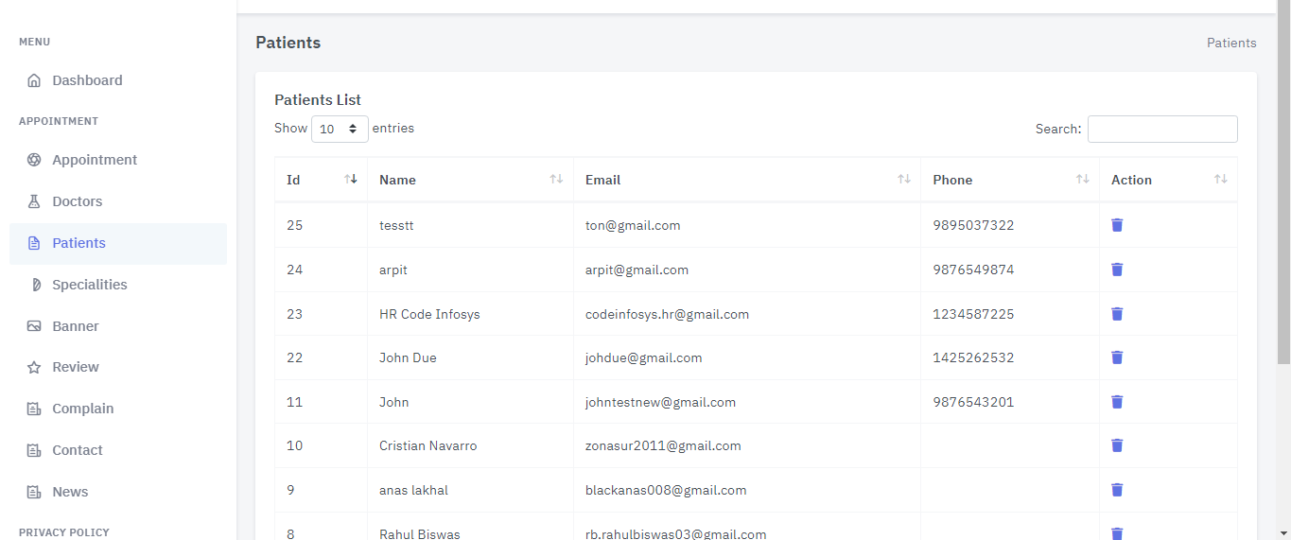Viewport: 1291px width, 540px height.
Task: Click the Patients breadcrumb link
Action: (x=1231, y=43)
